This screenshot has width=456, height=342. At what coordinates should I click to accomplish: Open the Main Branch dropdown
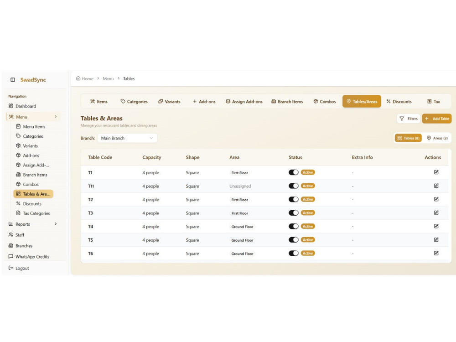click(x=127, y=138)
